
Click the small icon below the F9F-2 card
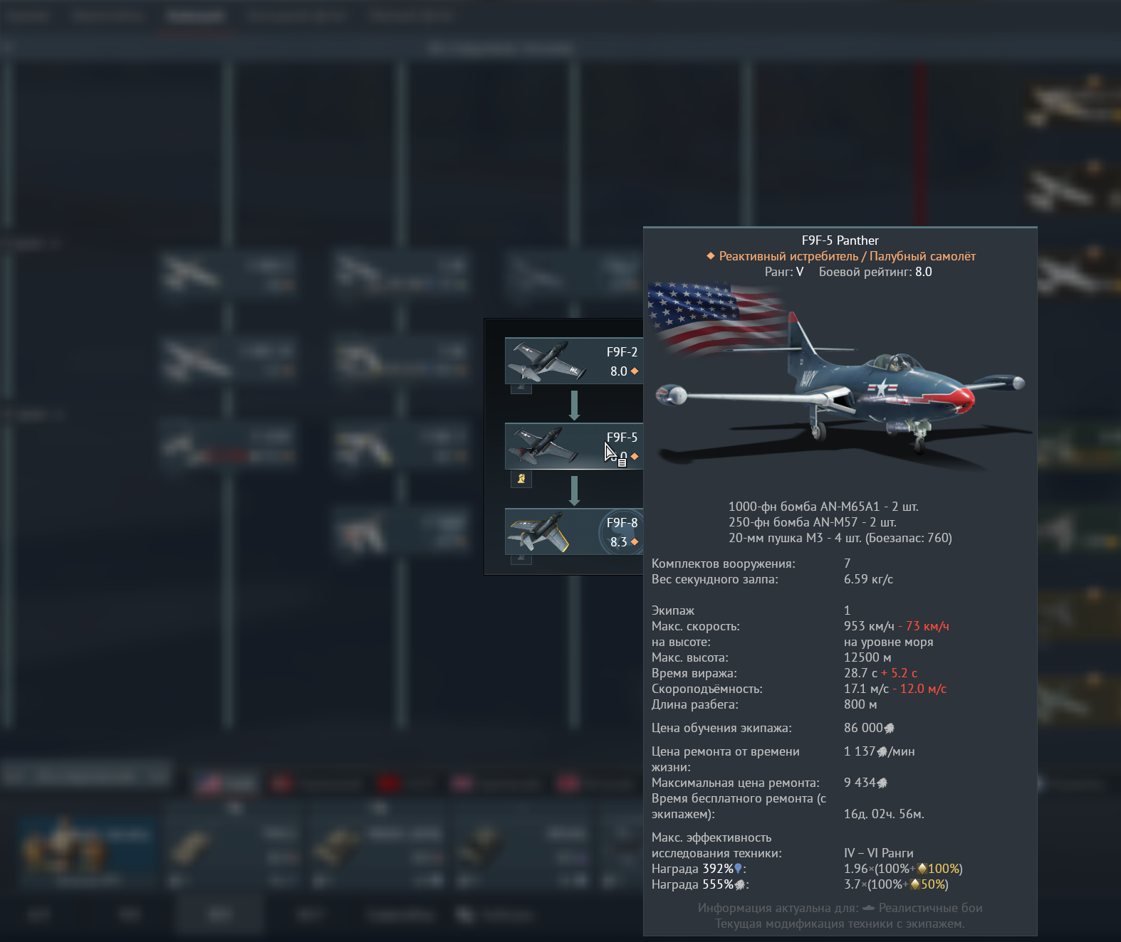(x=521, y=388)
